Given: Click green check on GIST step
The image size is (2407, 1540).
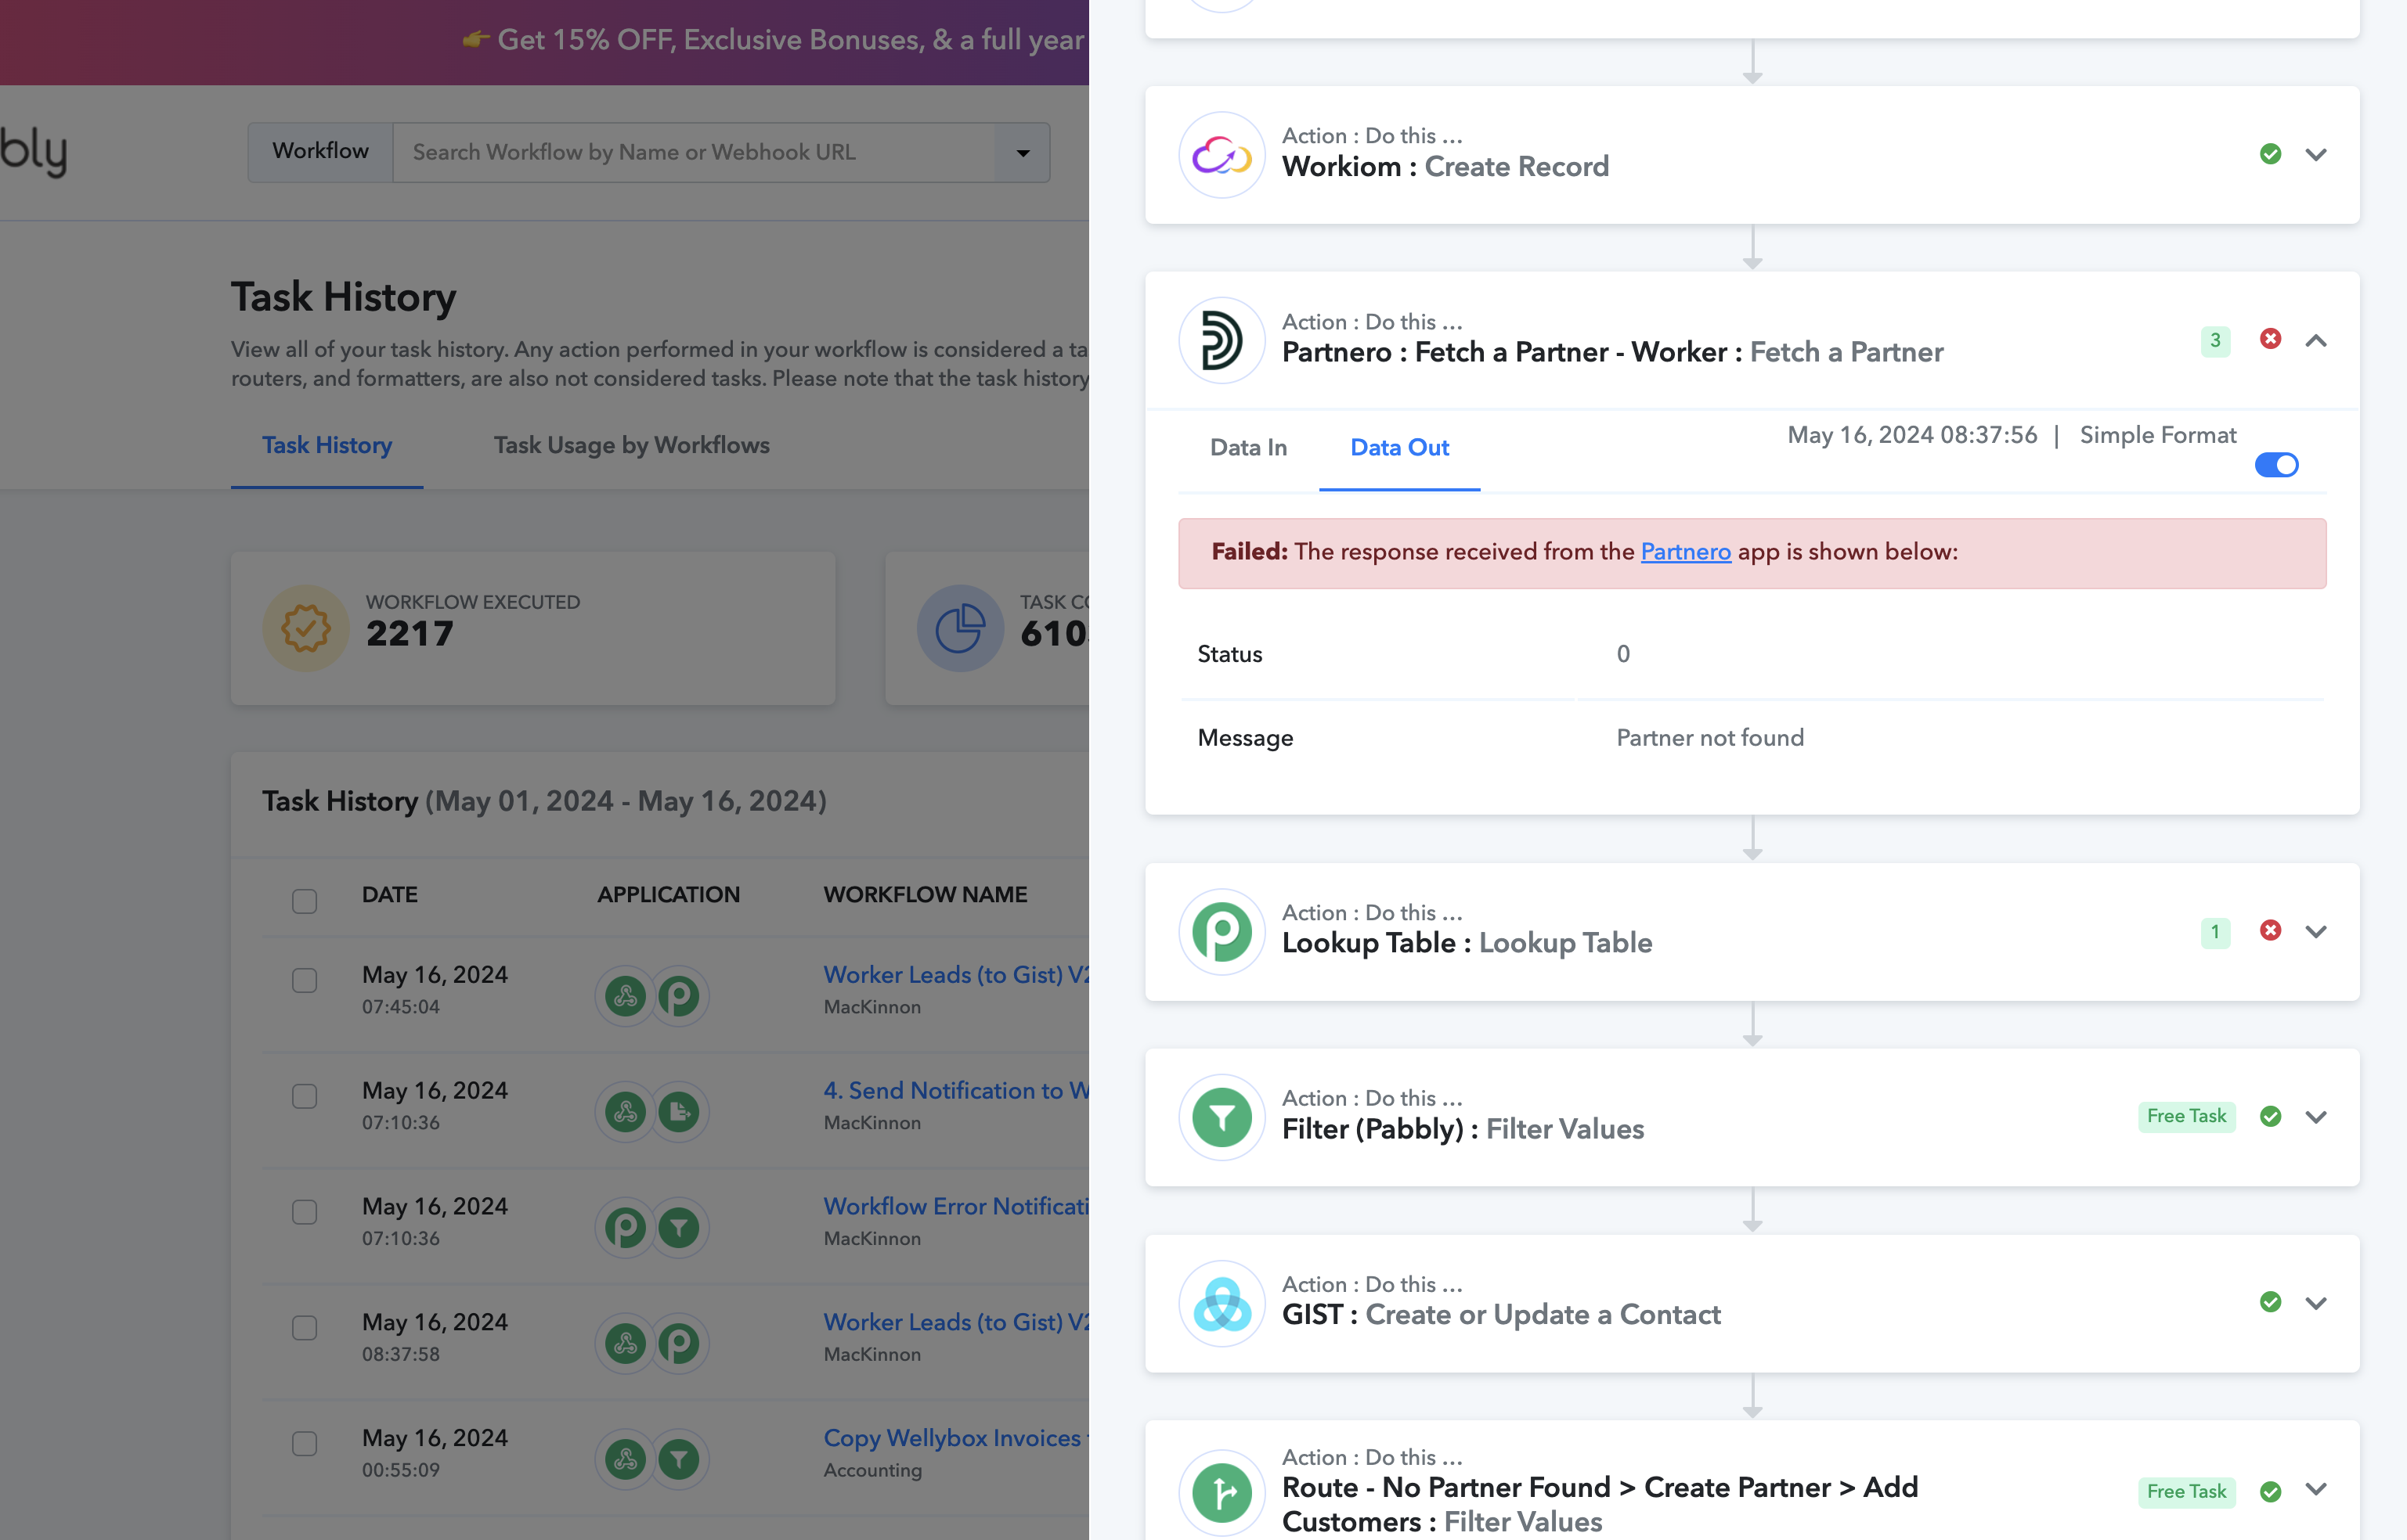Looking at the screenshot, I should pos(2270,1302).
